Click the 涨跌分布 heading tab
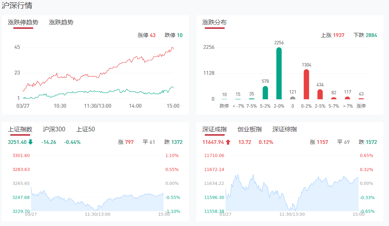The image size is (389, 226). tap(214, 22)
